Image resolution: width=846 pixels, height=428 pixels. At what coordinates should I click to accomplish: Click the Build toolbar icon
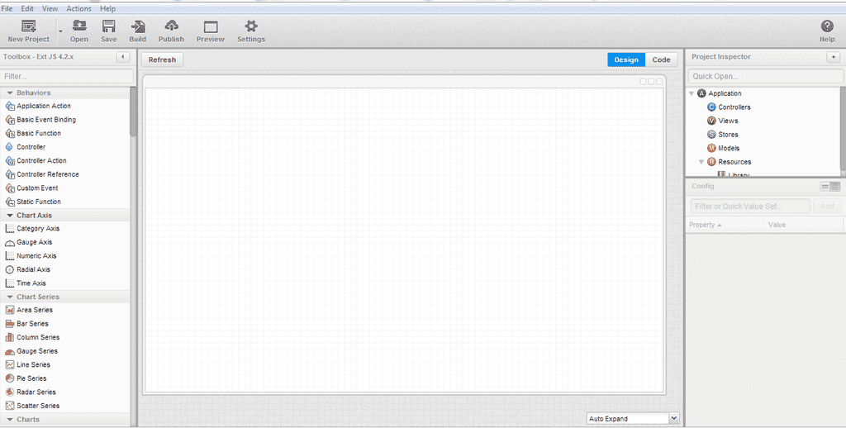[x=138, y=26]
